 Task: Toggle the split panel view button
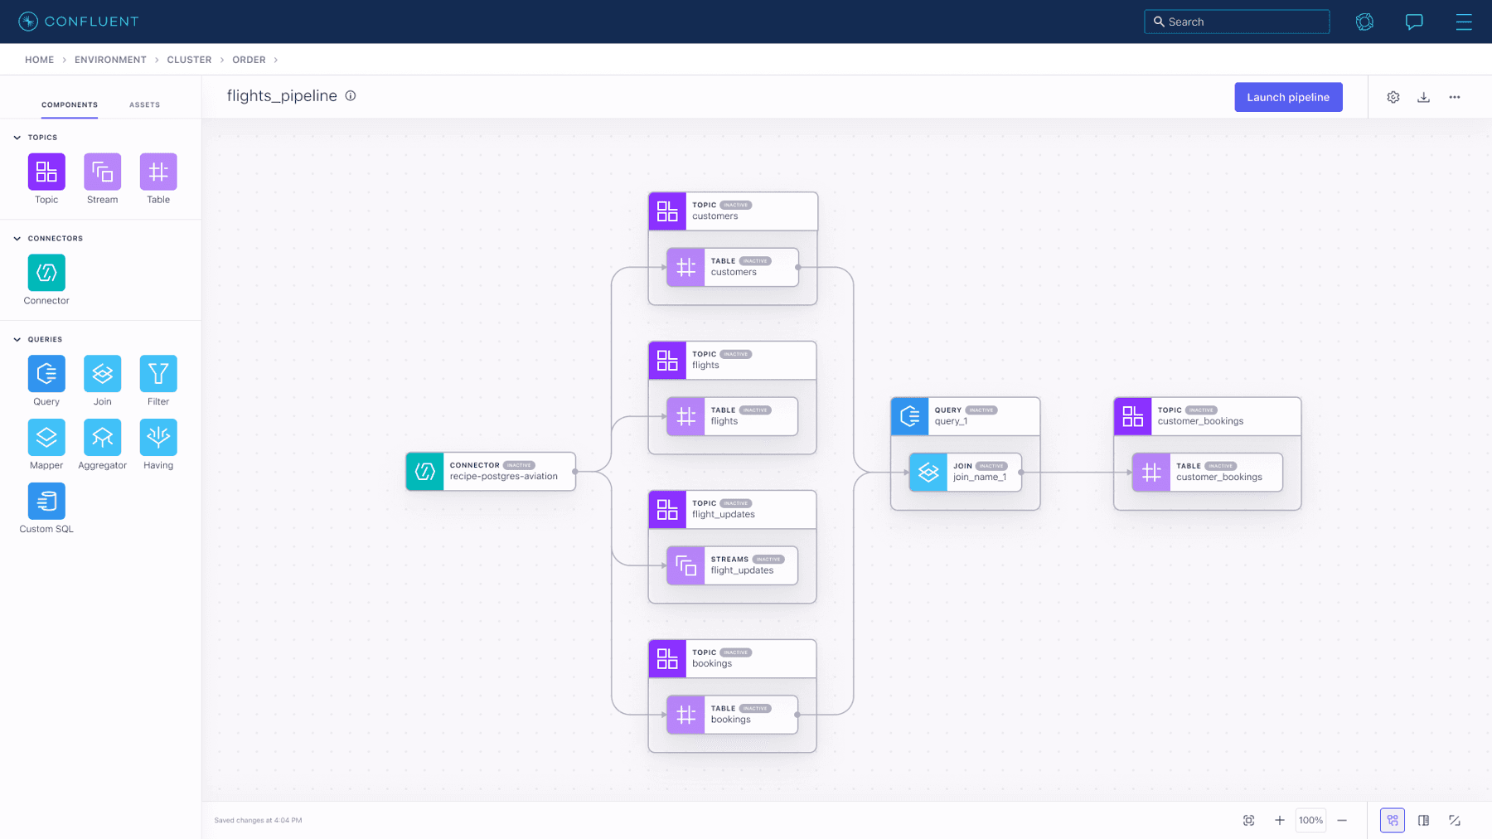click(x=1423, y=820)
